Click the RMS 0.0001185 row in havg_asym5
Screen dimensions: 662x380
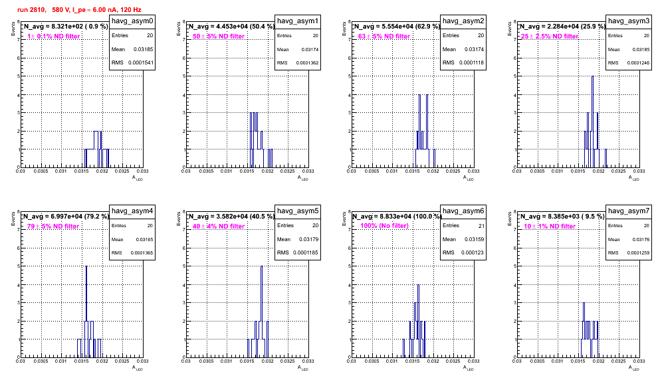298,252
